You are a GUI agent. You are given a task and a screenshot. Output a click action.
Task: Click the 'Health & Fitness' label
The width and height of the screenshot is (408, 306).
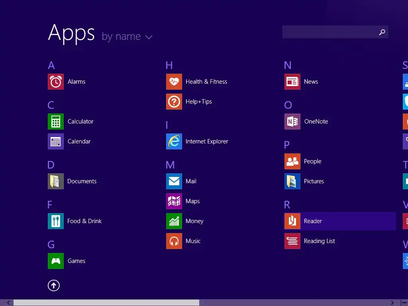click(206, 82)
